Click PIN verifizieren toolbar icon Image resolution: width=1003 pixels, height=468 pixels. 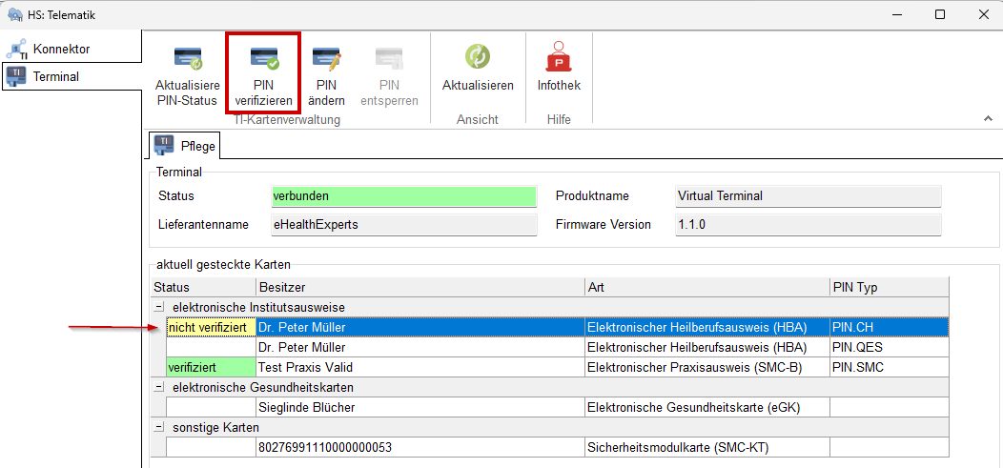coord(263,59)
